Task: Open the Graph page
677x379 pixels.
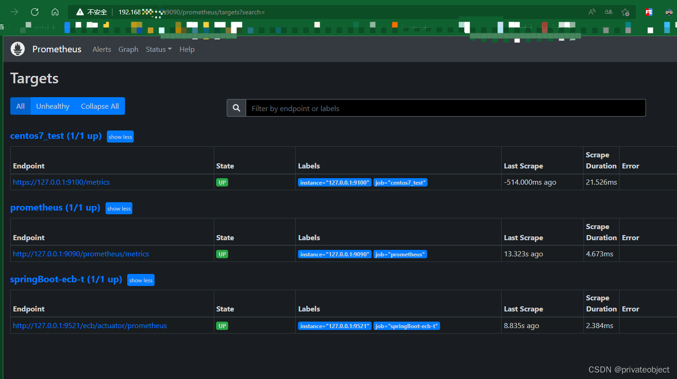Action: click(128, 49)
